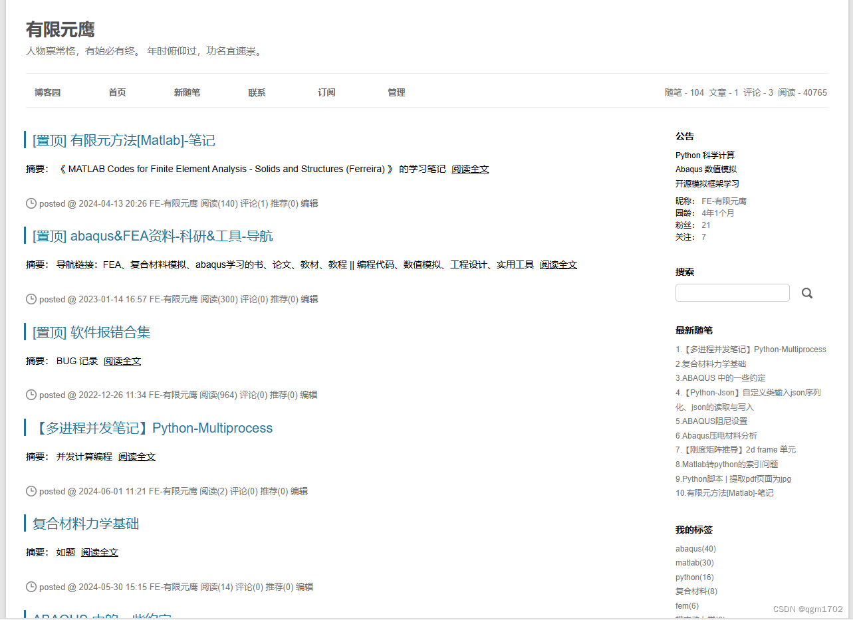This screenshot has width=853, height=620.
Task: Click clock icon of the 2024-04-13 post
Action: coord(31,203)
